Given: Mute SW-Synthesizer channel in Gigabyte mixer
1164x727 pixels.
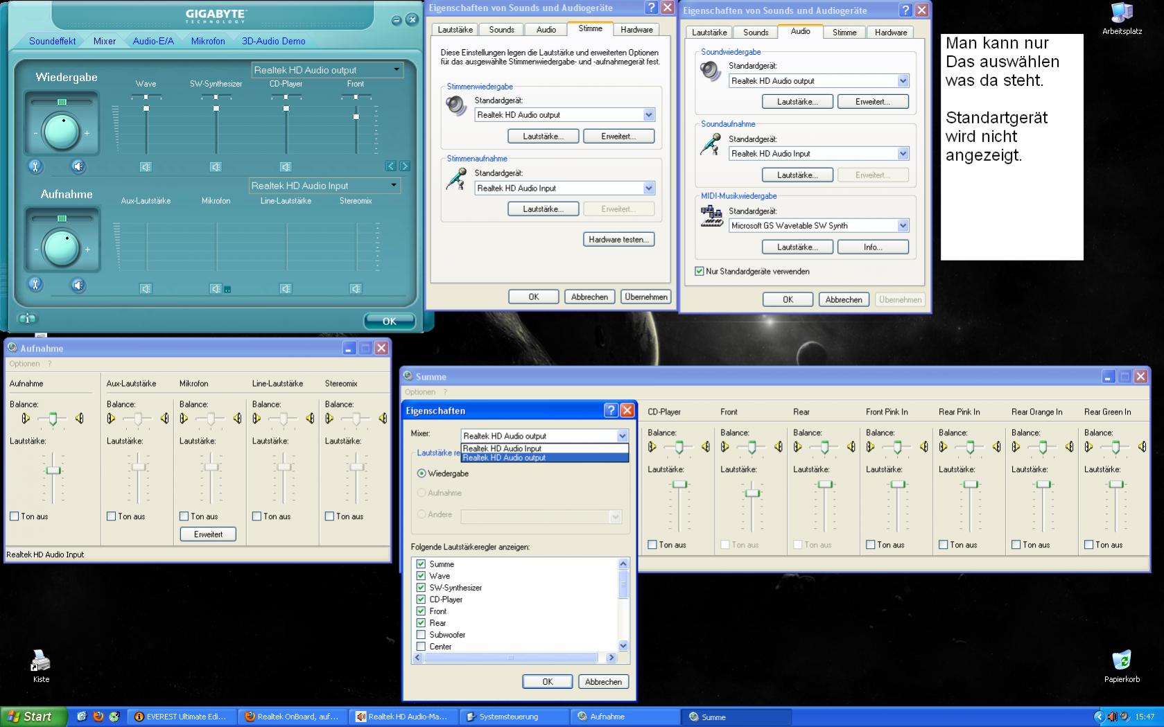Looking at the screenshot, I should 216,167.
